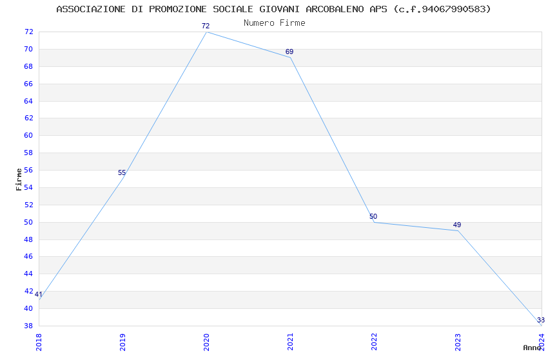
Task: Click the data label 72 at 2020
Action: 206,26
